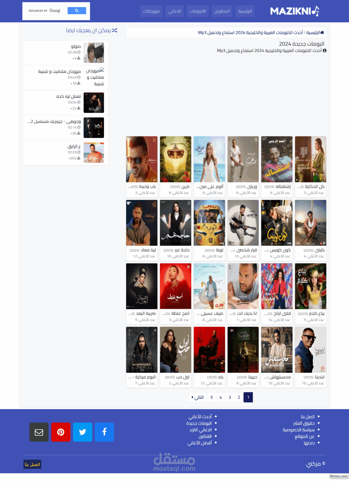
Task: Click the info icon beside أحدث الالبومات
Action: [325, 51]
